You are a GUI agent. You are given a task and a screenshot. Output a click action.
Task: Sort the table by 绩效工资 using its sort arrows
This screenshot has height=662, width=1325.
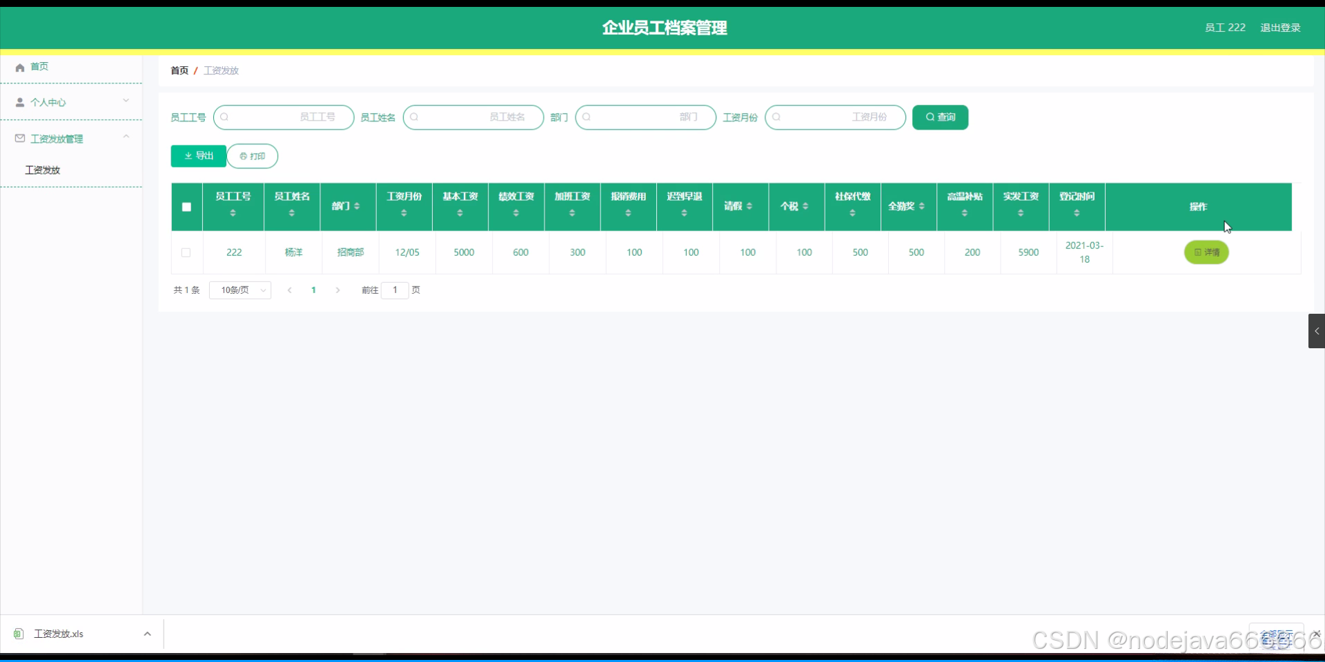click(x=516, y=213)
